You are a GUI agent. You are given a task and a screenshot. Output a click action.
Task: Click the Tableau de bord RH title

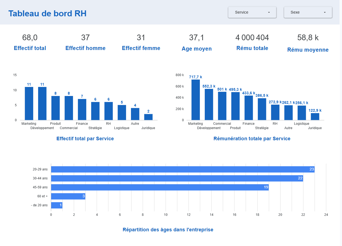pos(47,13)
